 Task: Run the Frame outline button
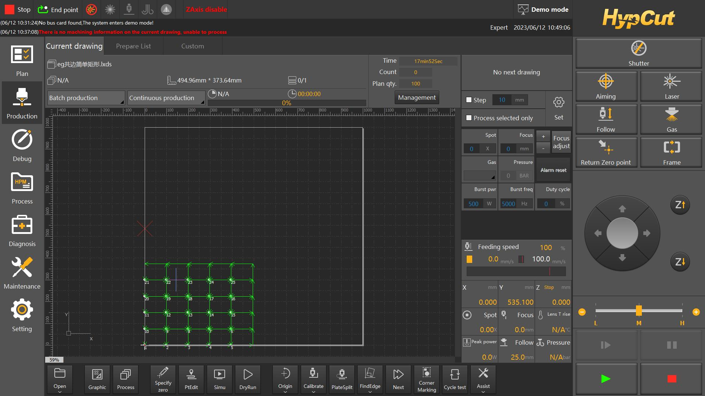(671, 153)
